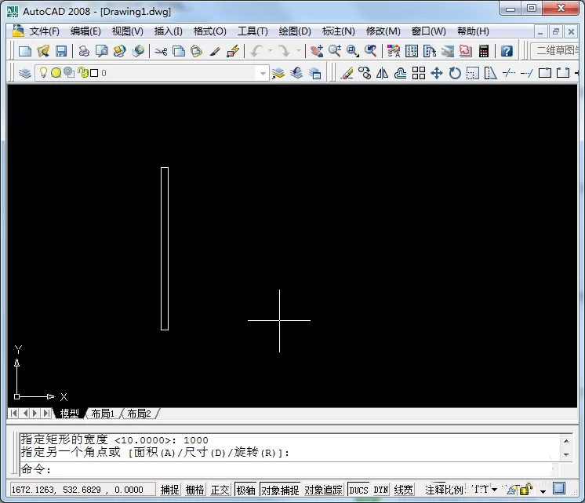Open the Redo history dropdown arrow
Image resolution: width=585 pixels, height=503 pixels.
[299, 51]
